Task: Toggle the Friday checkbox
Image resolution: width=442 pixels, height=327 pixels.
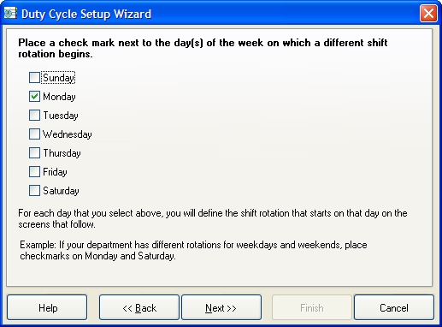Action: tap(34, 172)
